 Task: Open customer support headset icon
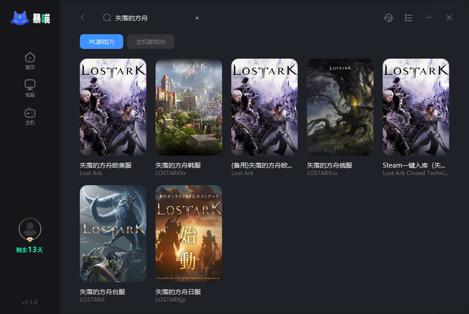click(x=388, y=18)
